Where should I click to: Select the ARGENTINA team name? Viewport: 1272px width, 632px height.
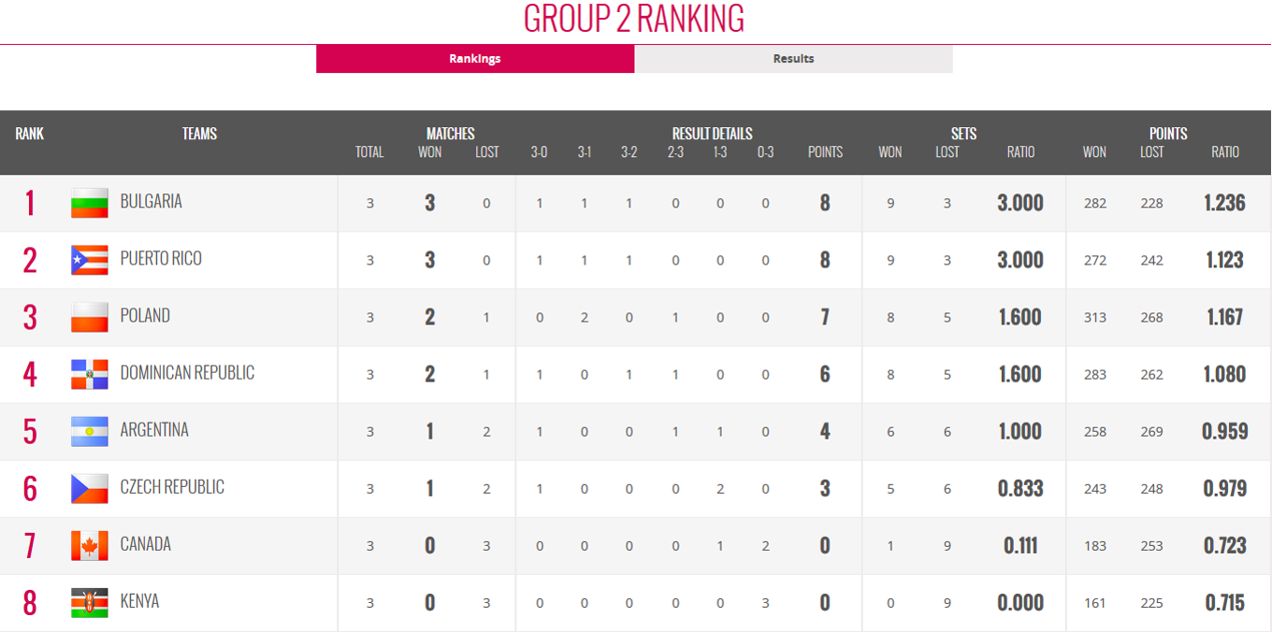coord(154,429)
